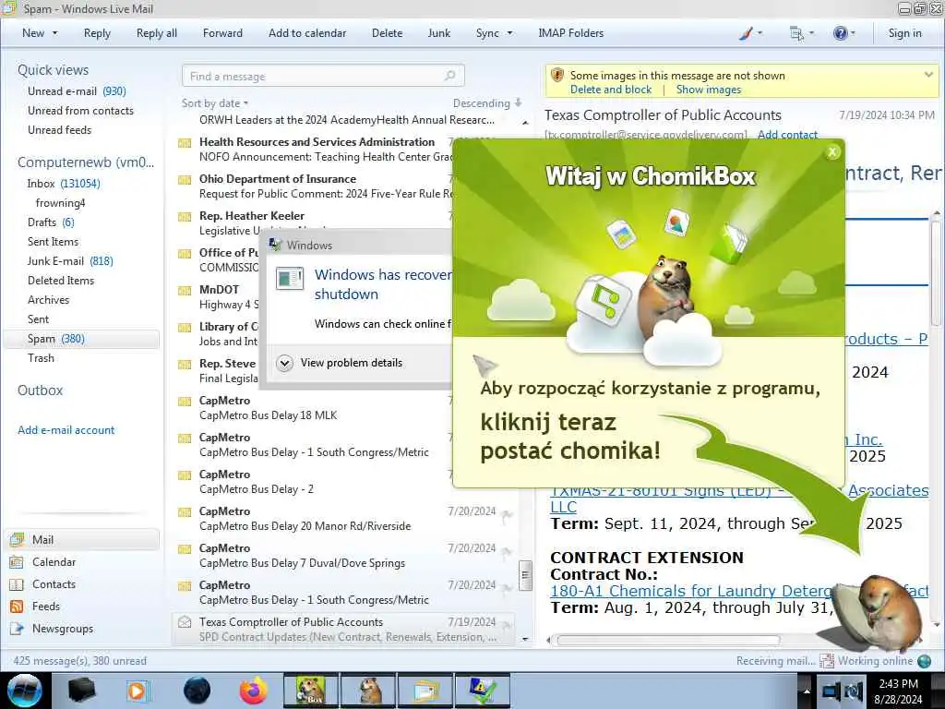This screenshot has width=945, height=709.
Task: Open the Help question mark icon
Action: pos(840,33)
